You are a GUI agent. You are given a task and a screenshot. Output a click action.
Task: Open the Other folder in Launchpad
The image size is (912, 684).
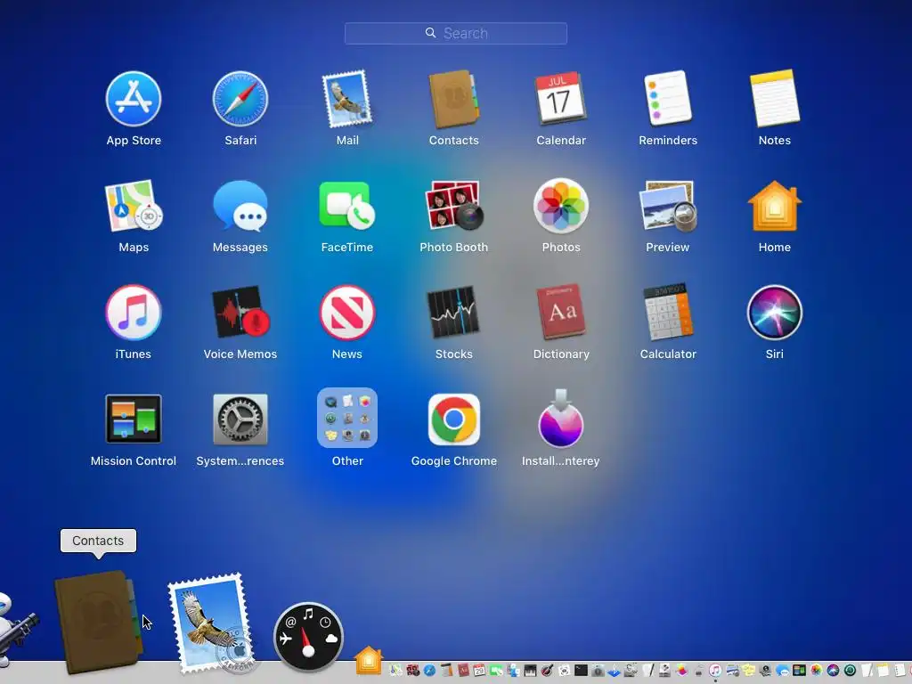347,419
